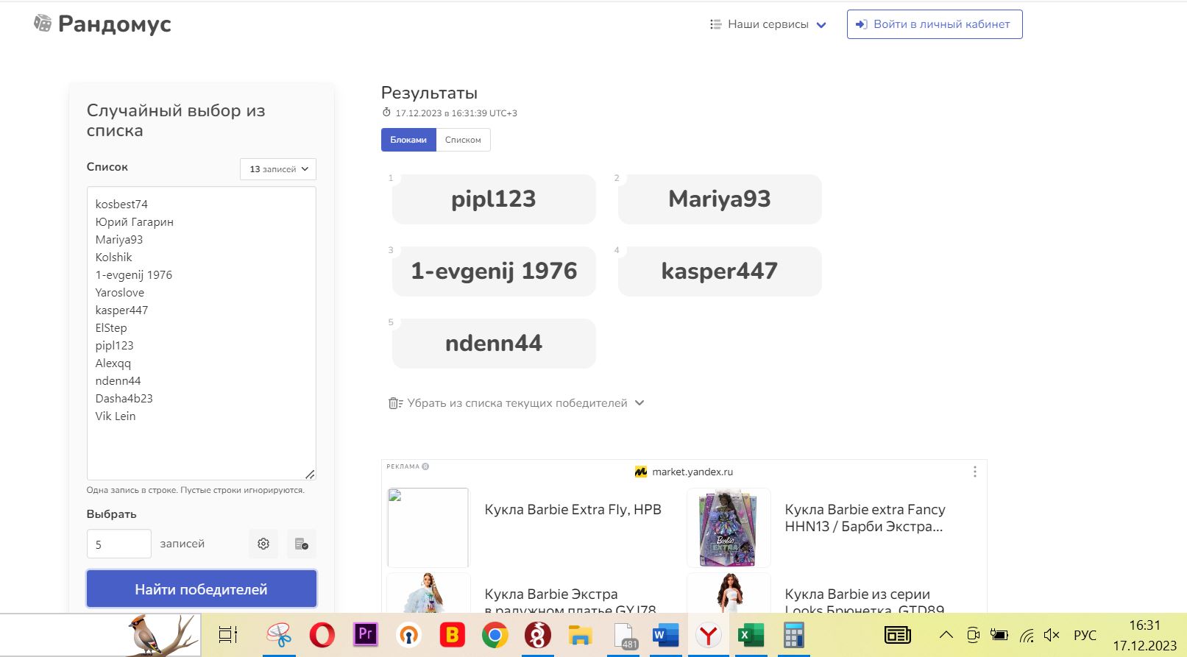This screenshot has height=657, width=1187.
Task: Click the muted volume speaker icon
Action: pos(1052,635)
